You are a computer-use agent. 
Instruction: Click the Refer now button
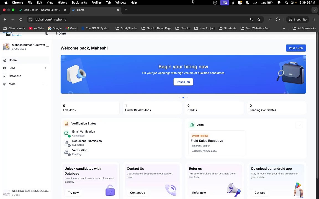[199, 193]
